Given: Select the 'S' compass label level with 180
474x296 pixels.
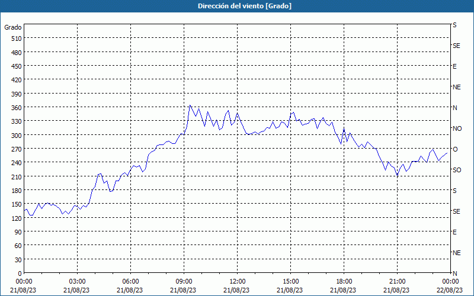Looking at the screenshot, I should 454,191.
